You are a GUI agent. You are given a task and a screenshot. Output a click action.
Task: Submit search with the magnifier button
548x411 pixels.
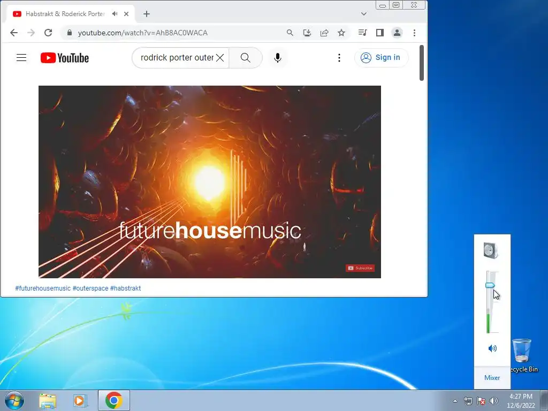(245, 58)
